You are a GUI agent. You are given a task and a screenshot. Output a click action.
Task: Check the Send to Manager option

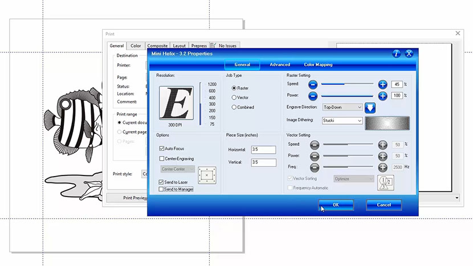pyautogui.click(x=162, y=189)
